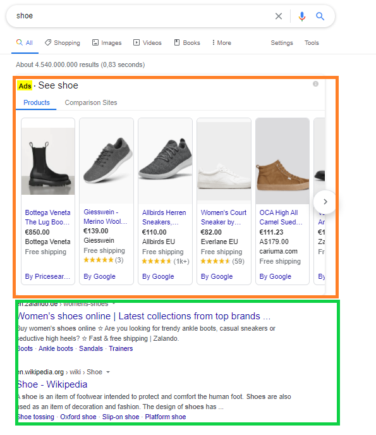This screenshot has width=376, height=435.
Task: Open the ad info icon beside See shoe
Action: (x=315, y=84)
